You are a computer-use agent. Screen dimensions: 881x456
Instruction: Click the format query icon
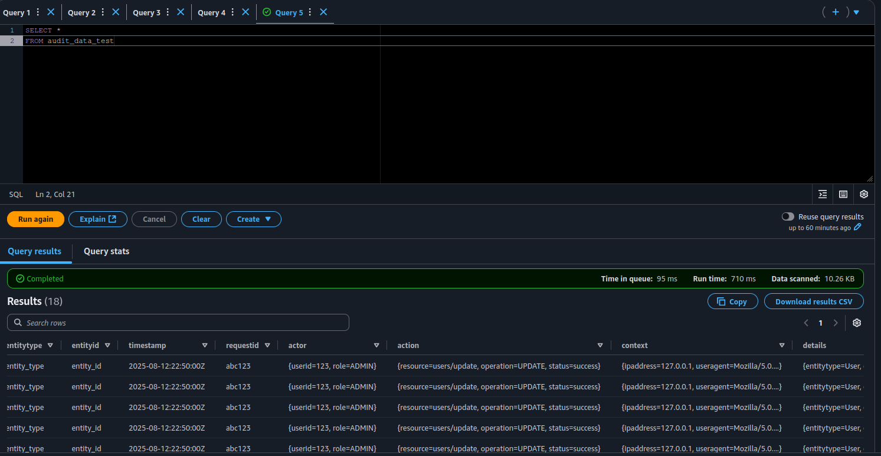[823, 194]
